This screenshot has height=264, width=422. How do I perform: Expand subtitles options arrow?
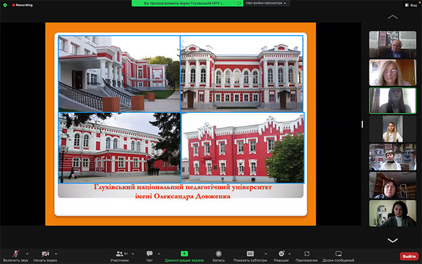click(266, 254)
